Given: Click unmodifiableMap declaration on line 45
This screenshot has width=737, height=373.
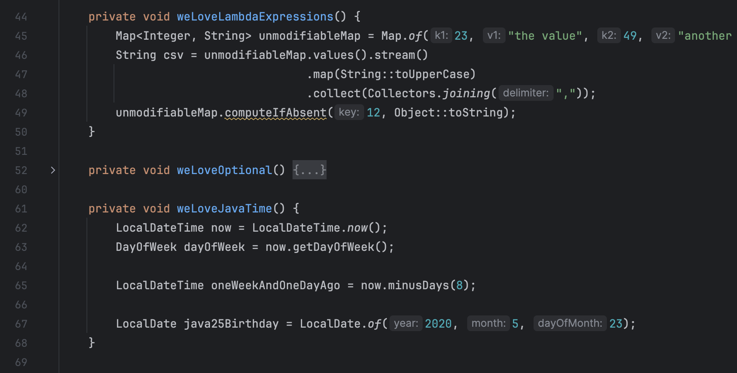Looking at the screenshot, I should (x=310, y=36).
